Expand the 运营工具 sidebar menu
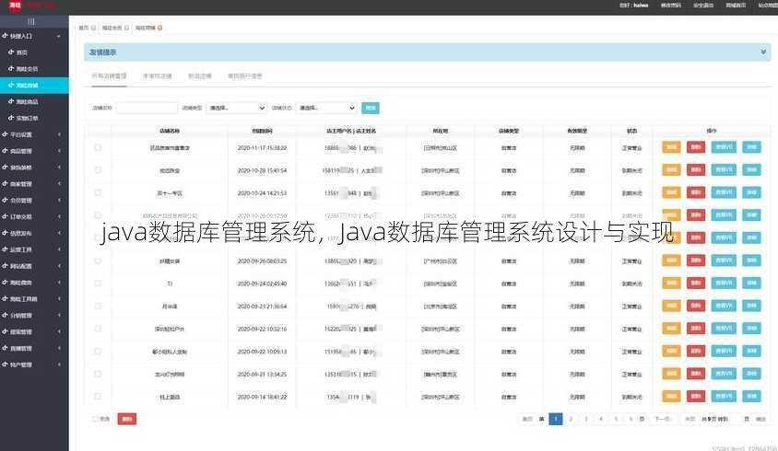Viewport: 778px width, 451px height. pos(32,249)
